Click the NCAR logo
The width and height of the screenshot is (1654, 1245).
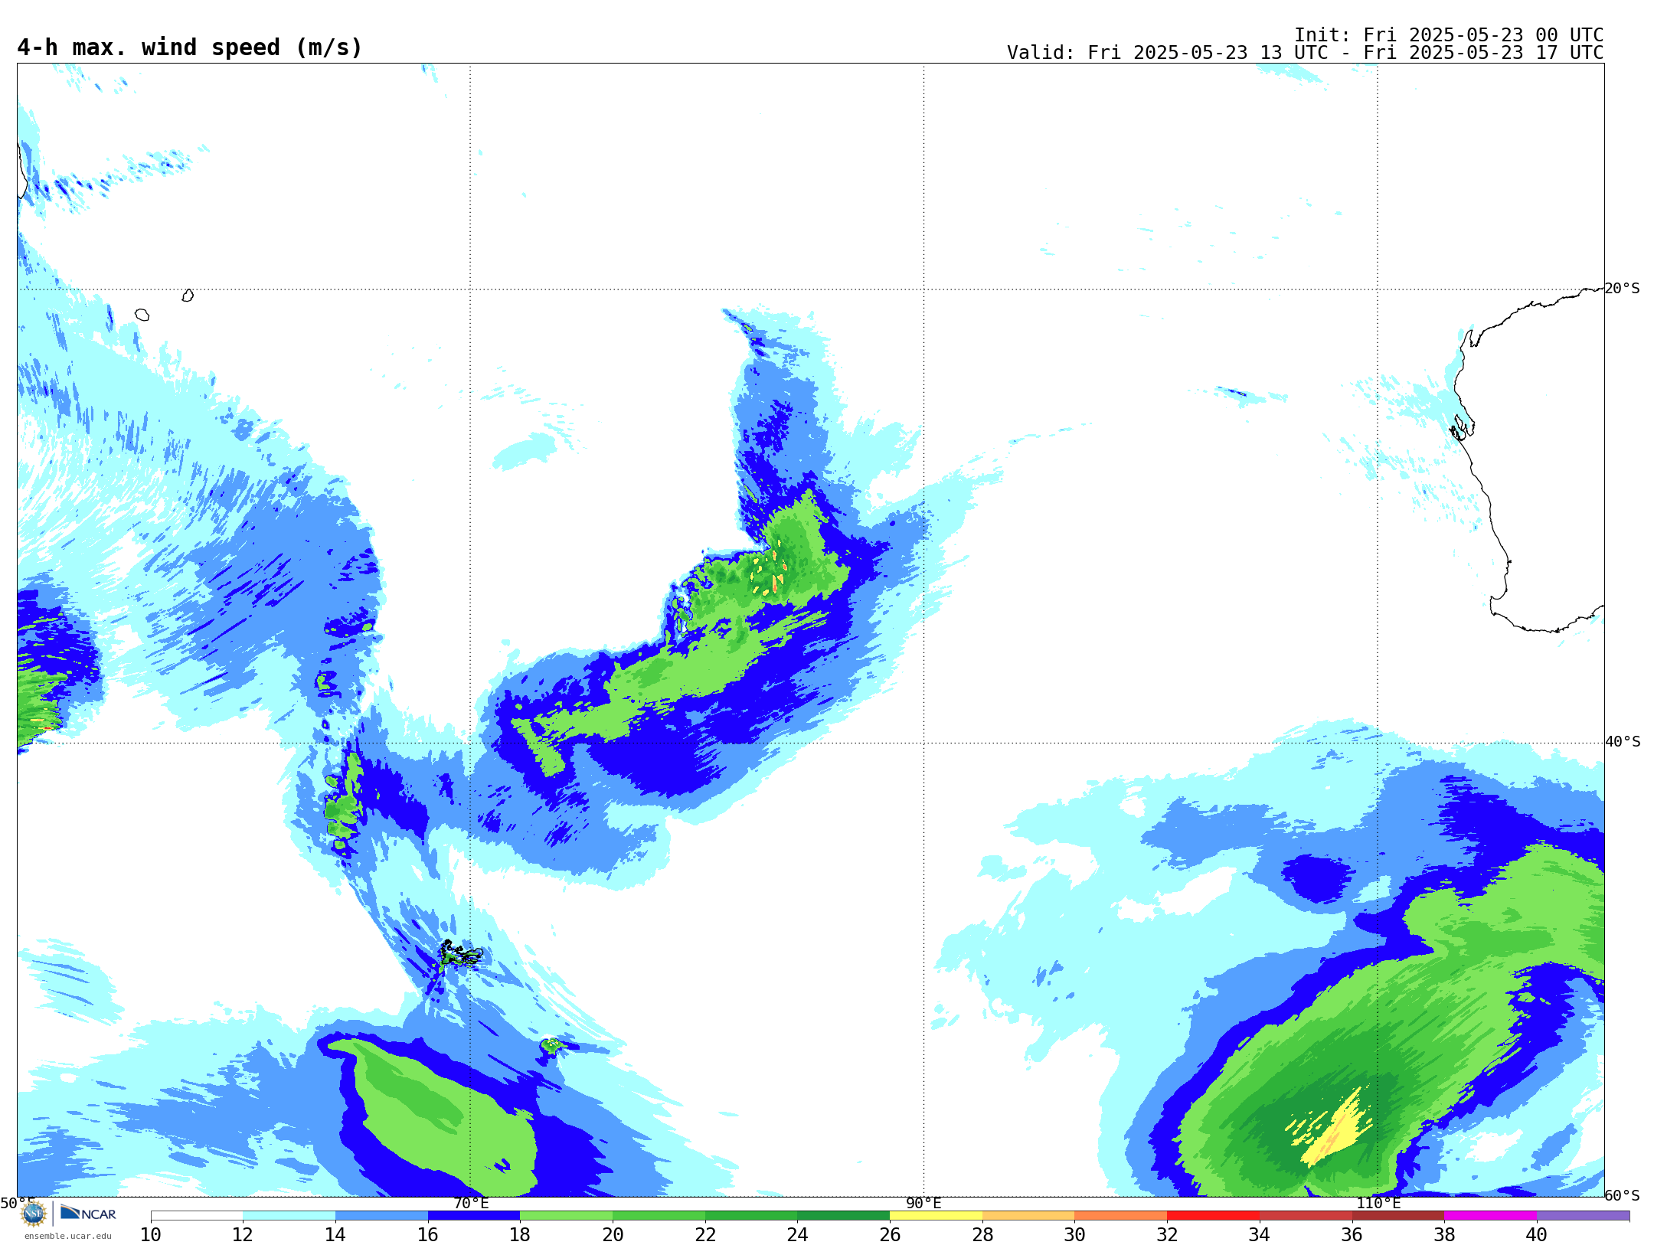88,1213
